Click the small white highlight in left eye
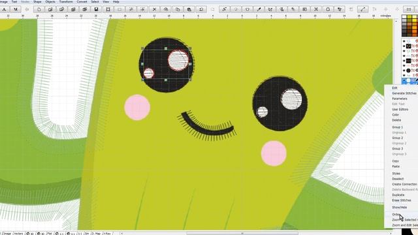Image resolution: width=418 pixels, height=235 pixels. point(148,73)
